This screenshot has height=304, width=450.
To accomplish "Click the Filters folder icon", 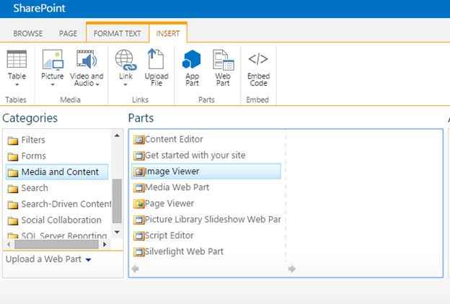I will 13,140.
